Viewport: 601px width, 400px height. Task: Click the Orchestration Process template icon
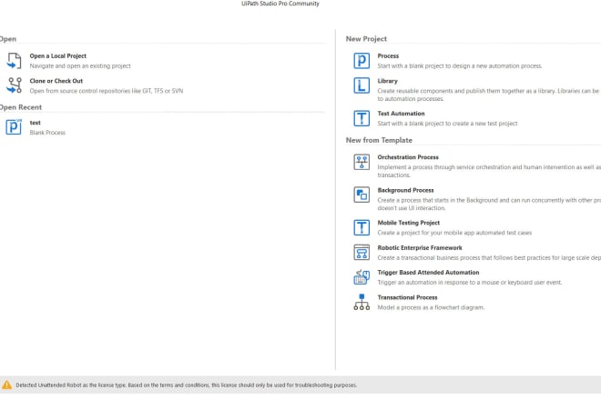pos(362,162)
